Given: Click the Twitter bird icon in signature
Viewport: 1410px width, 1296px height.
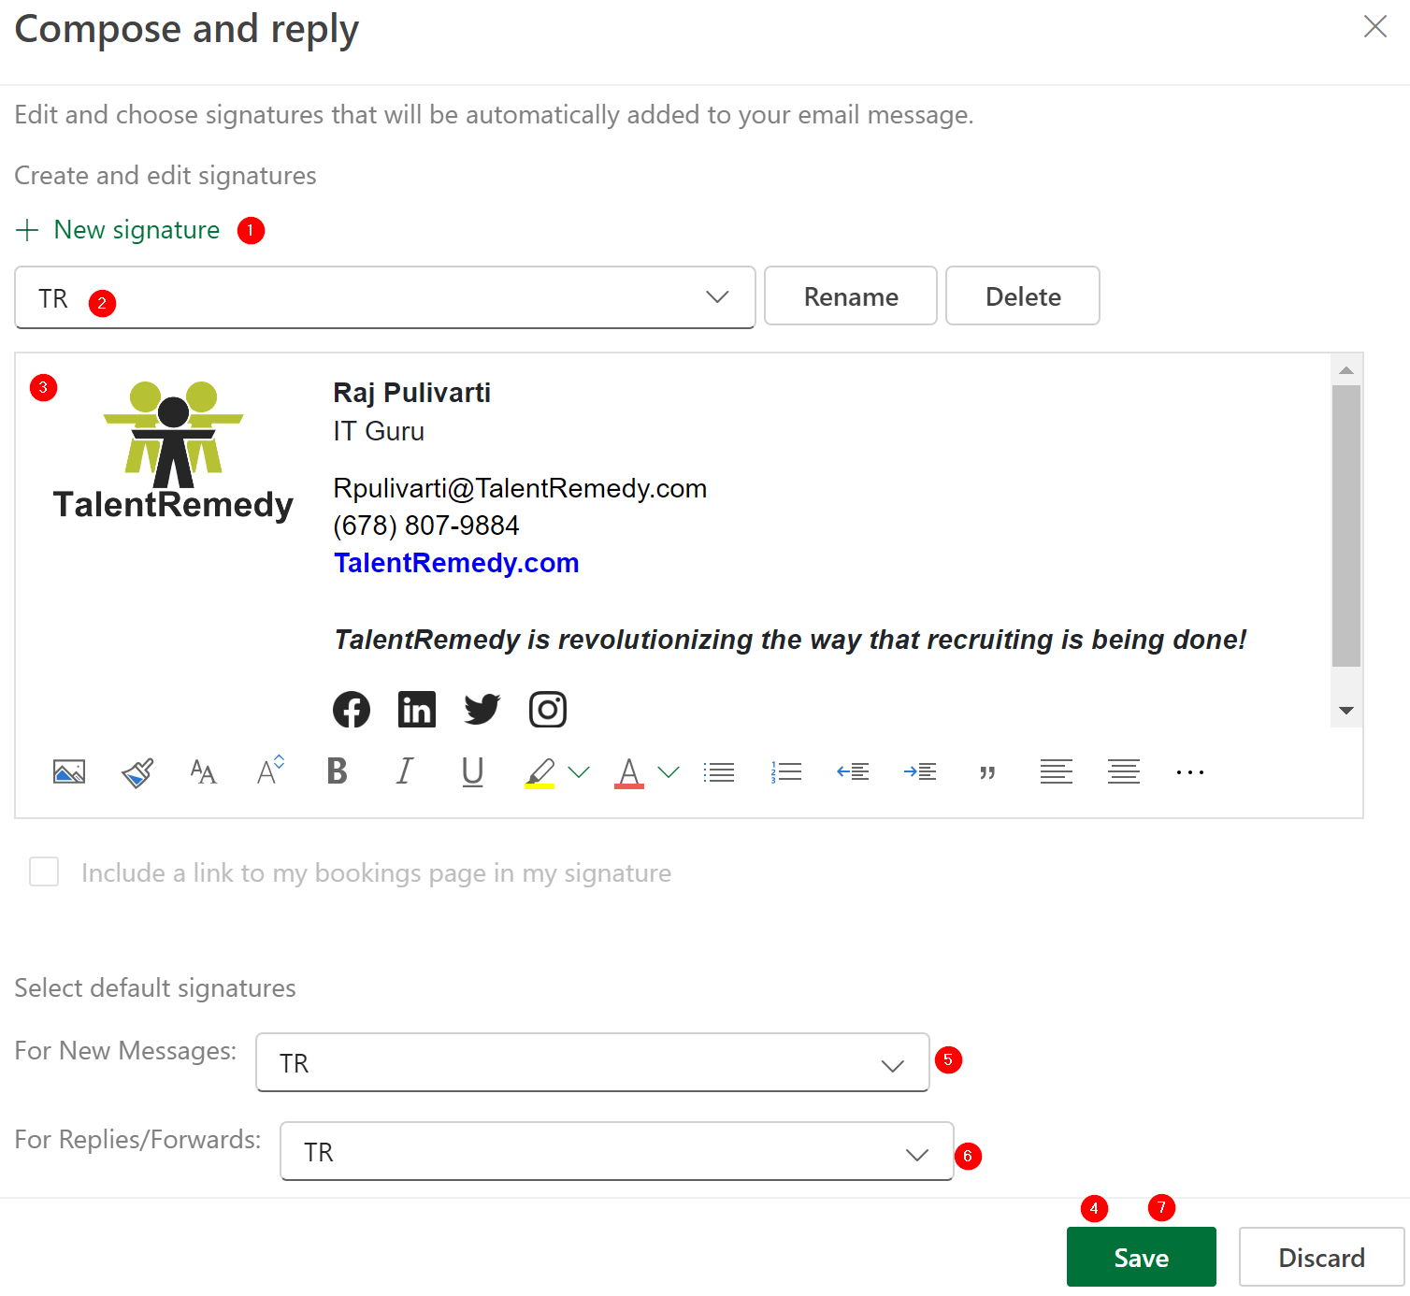Looking at the screenshot, I should pos(482,710).
